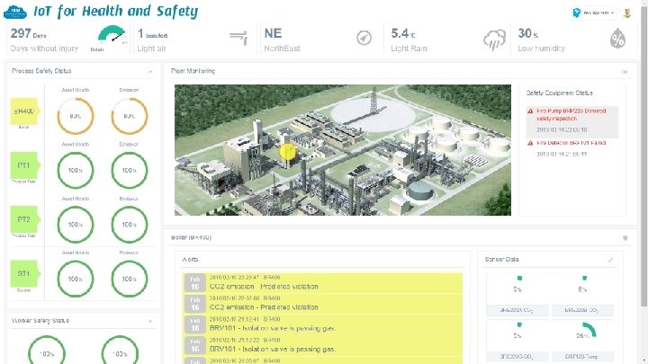Open CO2 emission alert at 23:23:47
The height and width of the screenshot is (364, 648).
[x=322, y=283]
